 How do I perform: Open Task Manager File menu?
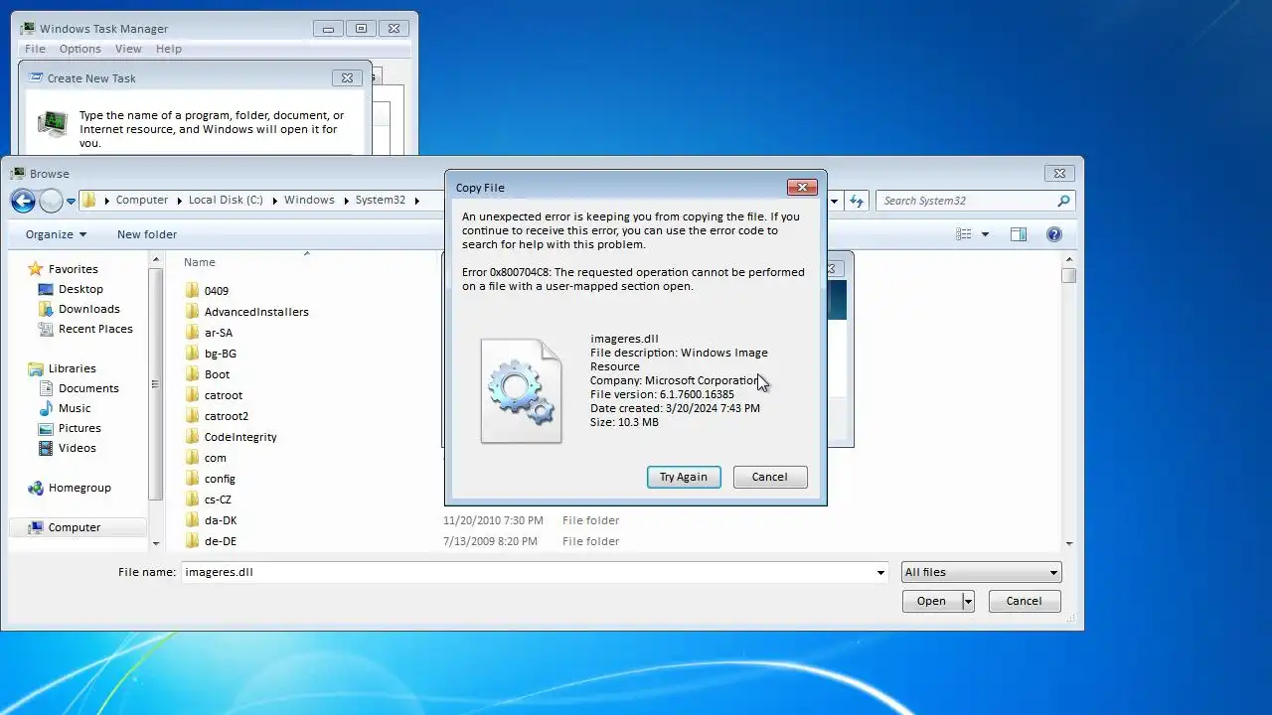(x=35, y=49)
